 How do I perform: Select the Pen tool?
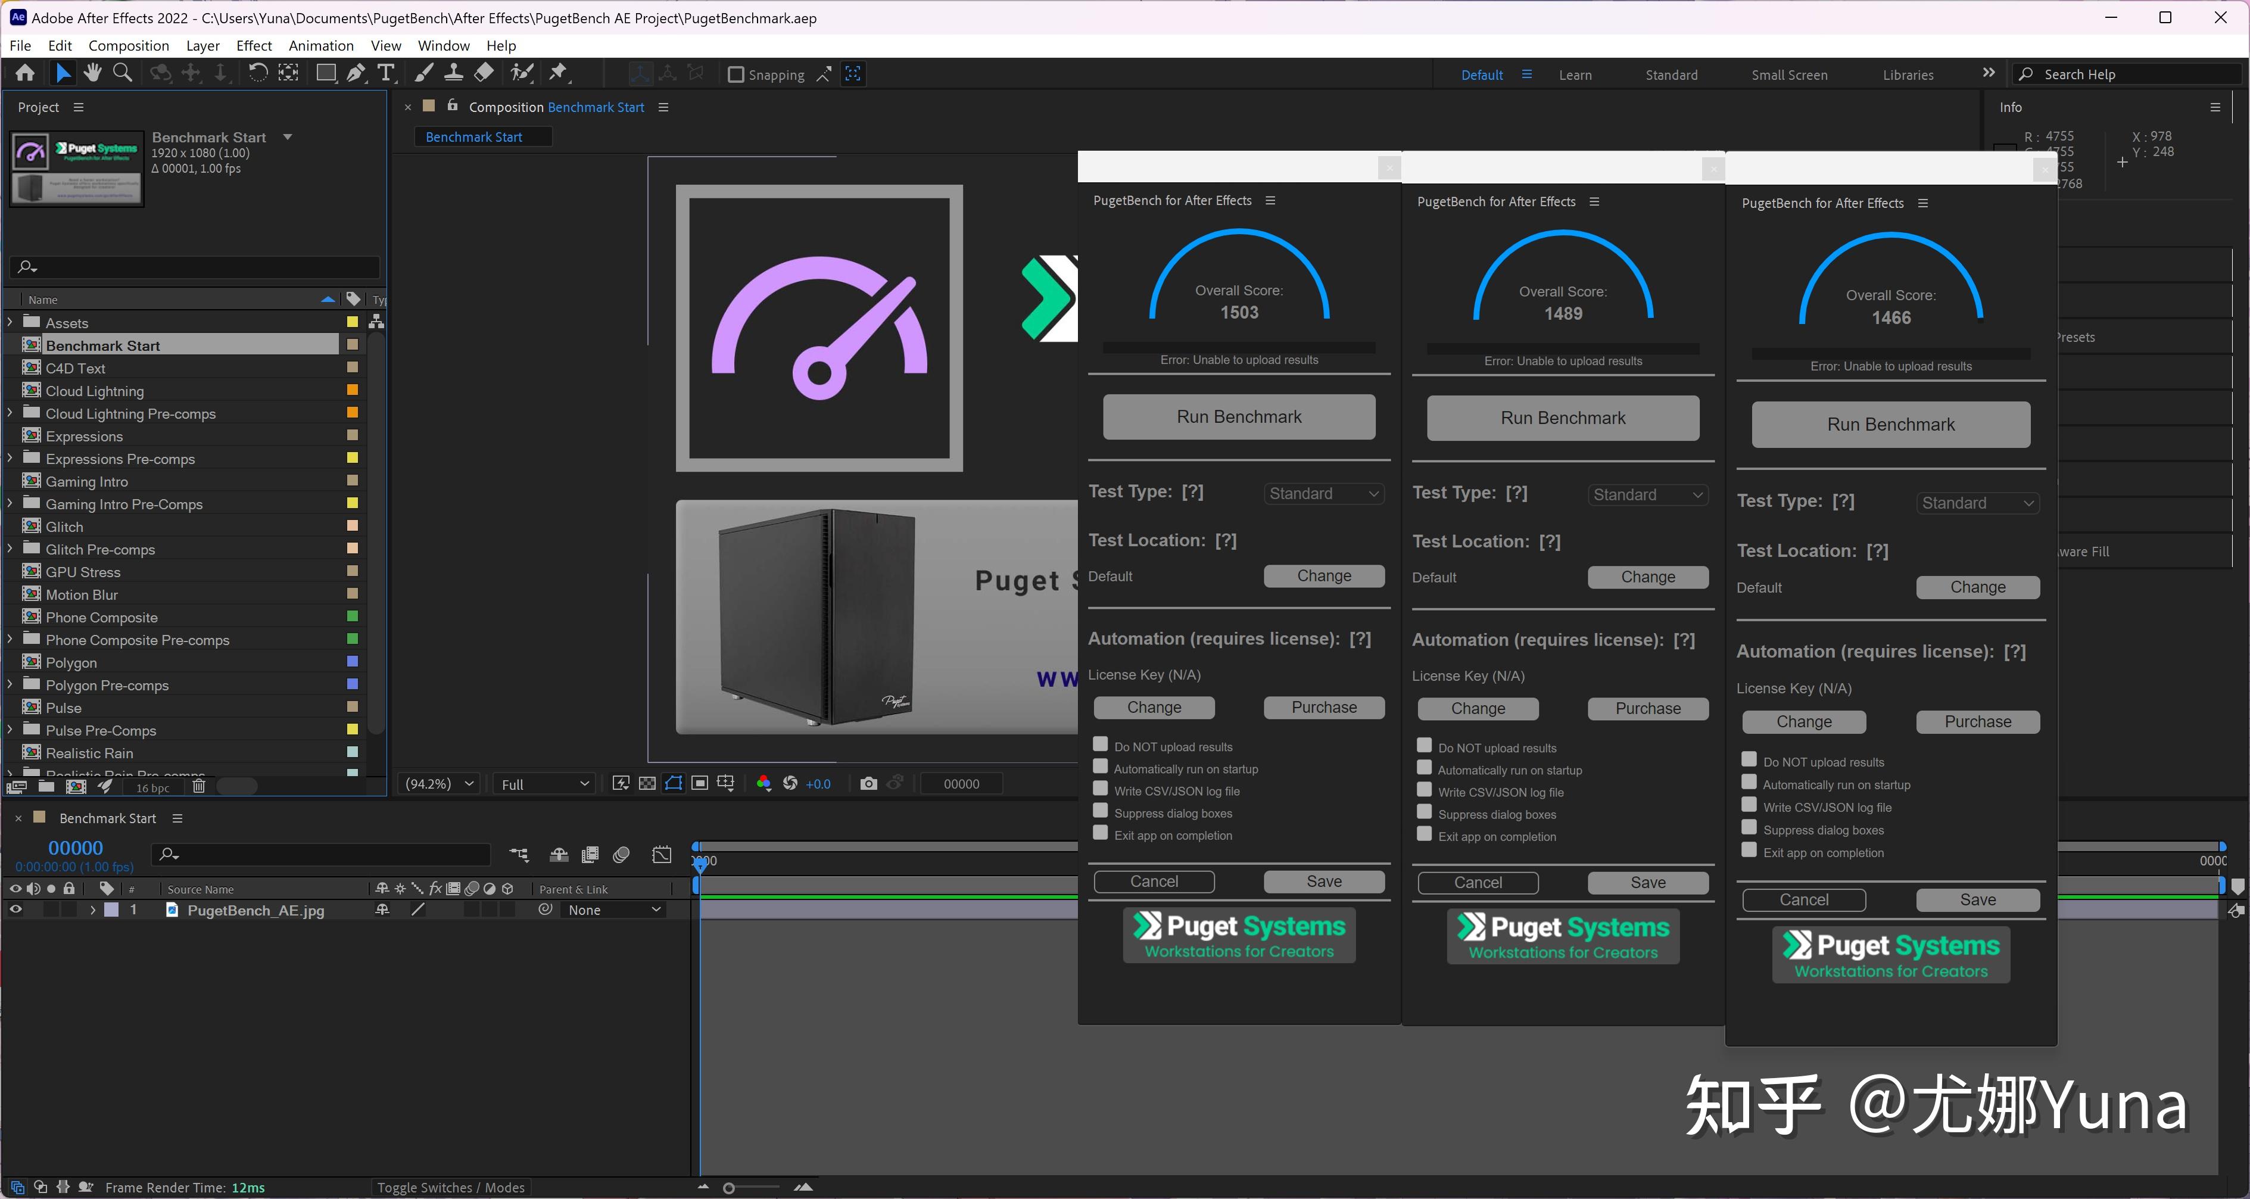click(x=356, y=73)
